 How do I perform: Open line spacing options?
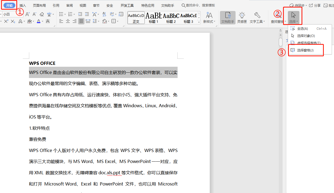pos(94,21)
